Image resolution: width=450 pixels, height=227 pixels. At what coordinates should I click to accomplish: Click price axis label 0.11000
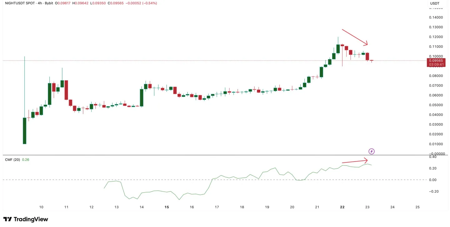[x=436, y=46]
